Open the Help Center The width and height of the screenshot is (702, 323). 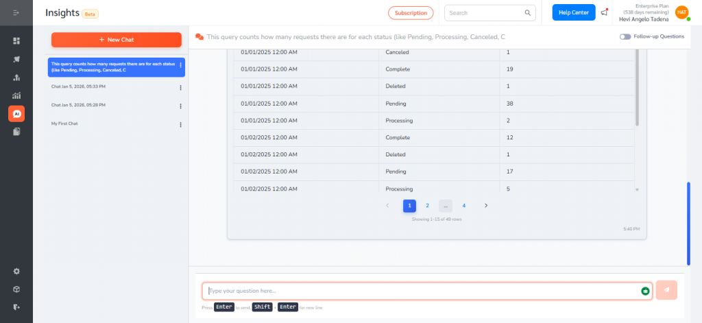coord(574,12)
